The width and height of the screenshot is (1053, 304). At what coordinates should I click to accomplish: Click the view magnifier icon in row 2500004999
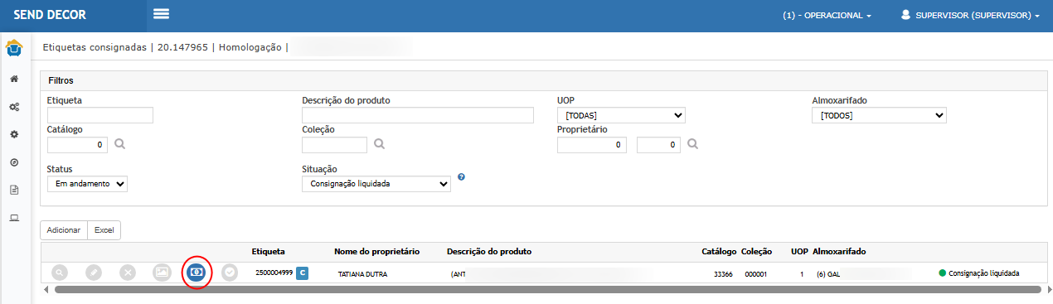pos(60,273)
